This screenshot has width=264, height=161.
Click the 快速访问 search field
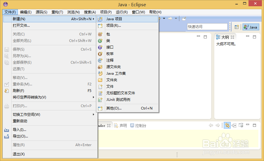click(207, 26)
